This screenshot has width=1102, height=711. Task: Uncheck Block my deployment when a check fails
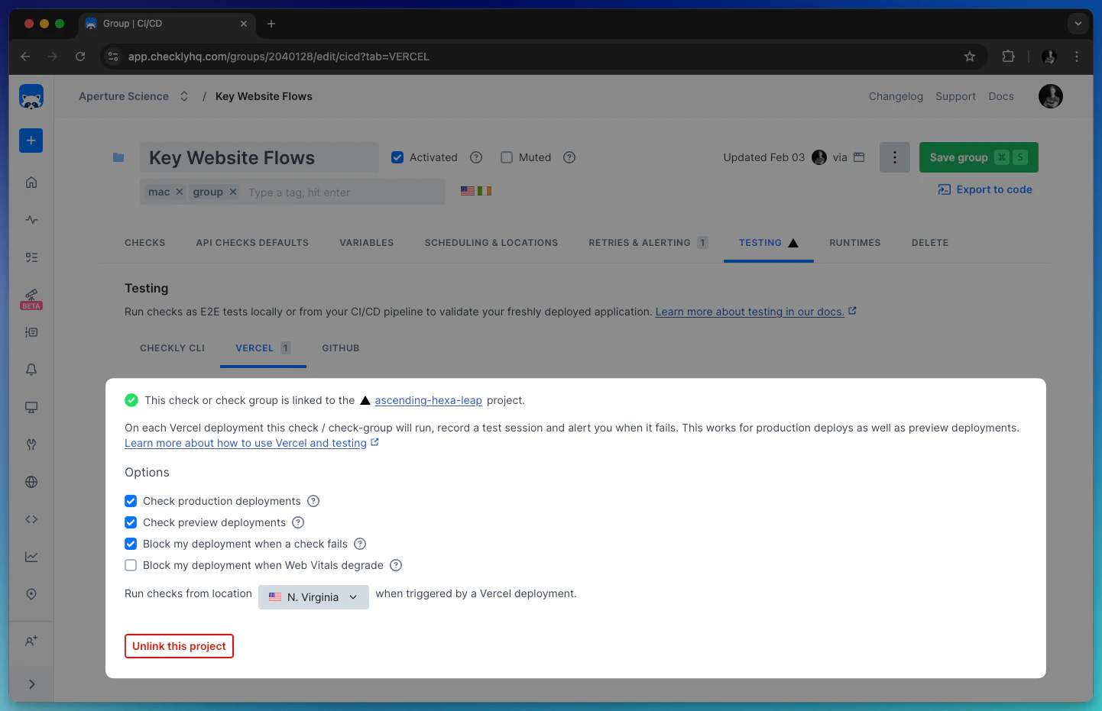point(131,544)
